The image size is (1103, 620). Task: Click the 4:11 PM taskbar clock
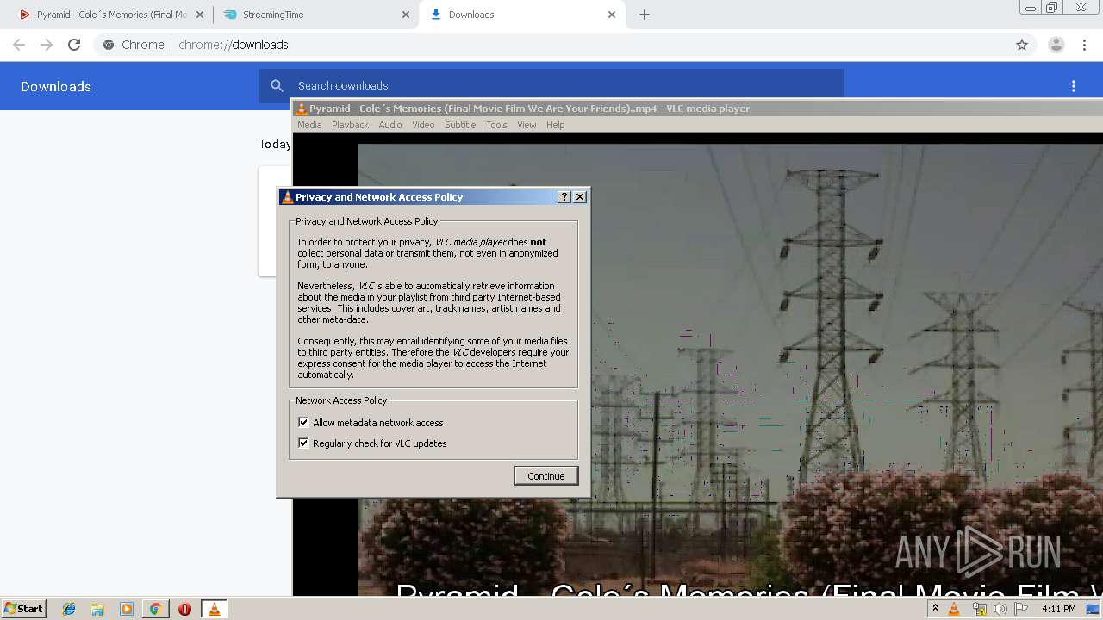(1058, 609)
